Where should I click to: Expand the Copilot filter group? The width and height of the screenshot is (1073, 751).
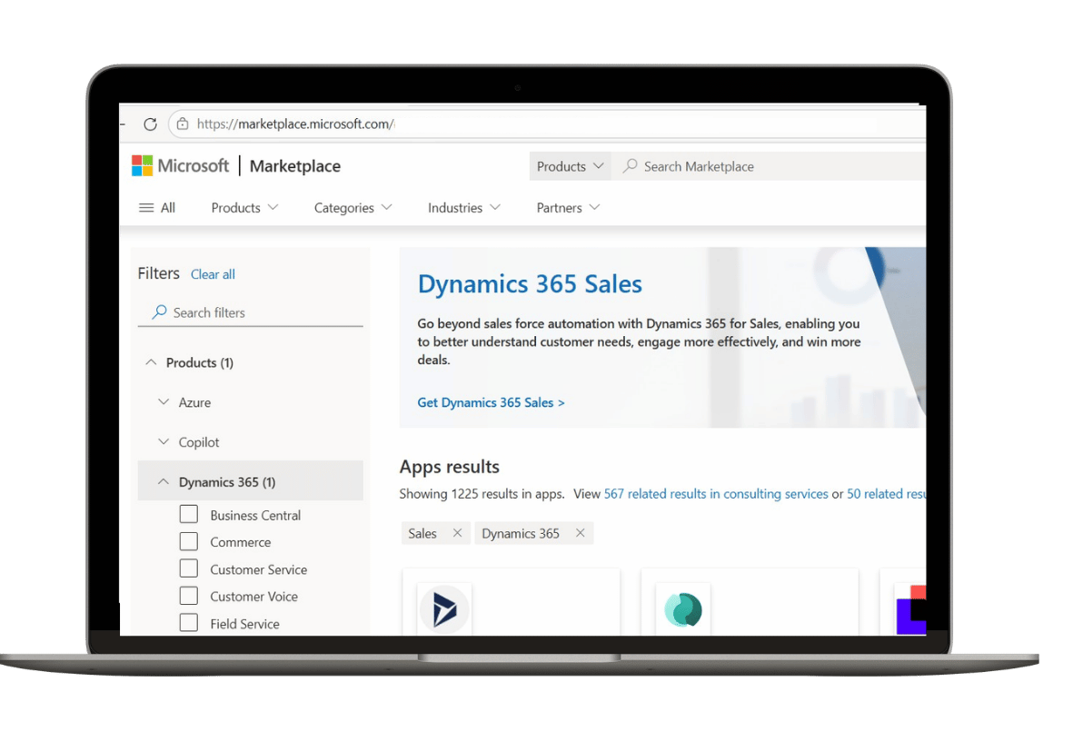coord(164,442)
